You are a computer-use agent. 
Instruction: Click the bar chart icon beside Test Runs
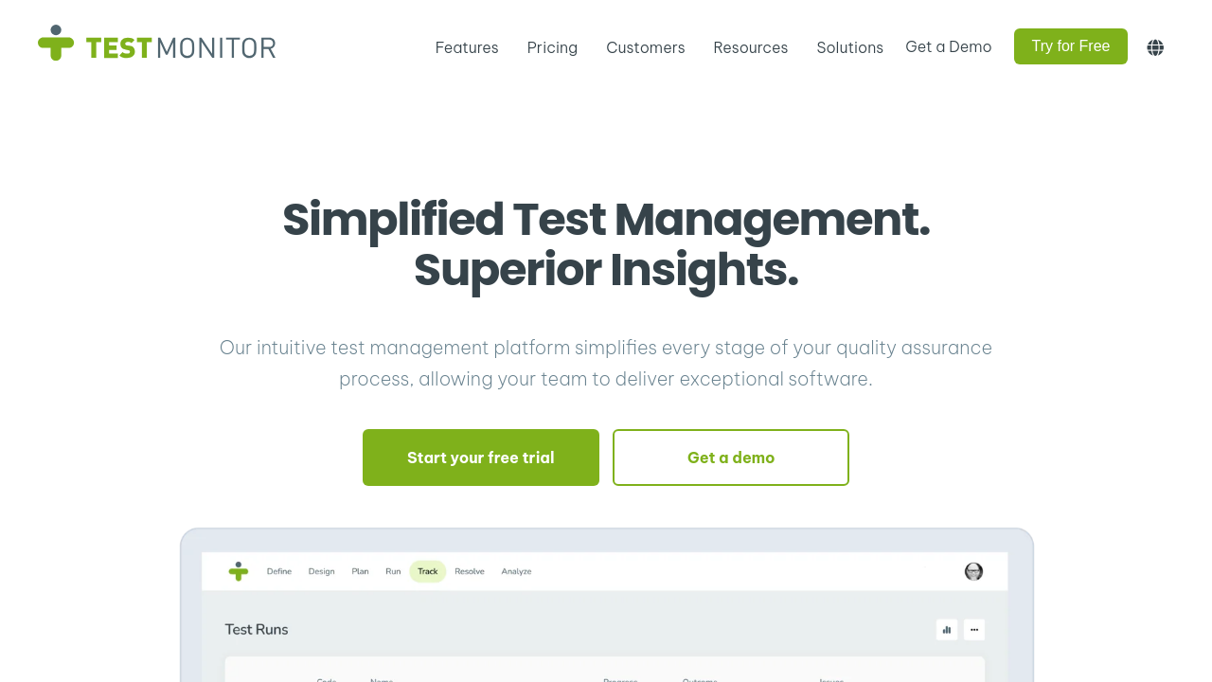(947, 630)
